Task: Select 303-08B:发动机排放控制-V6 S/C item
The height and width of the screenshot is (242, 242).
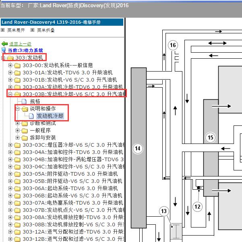Action: pyautogui.click(x=73, y=225)
